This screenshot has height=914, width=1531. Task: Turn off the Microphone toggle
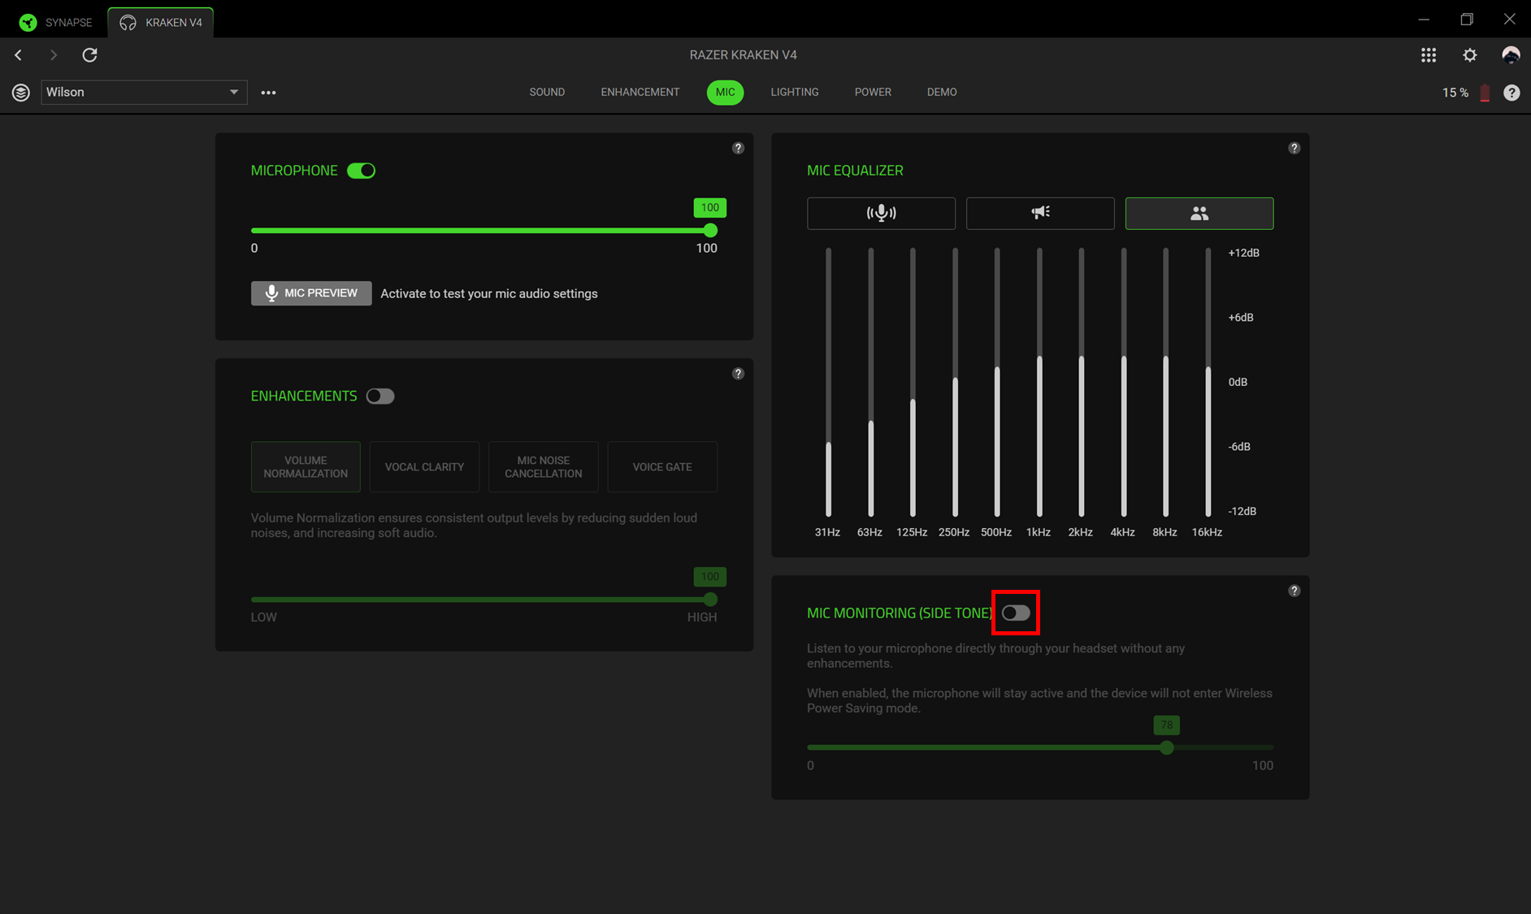click(361, 171)
